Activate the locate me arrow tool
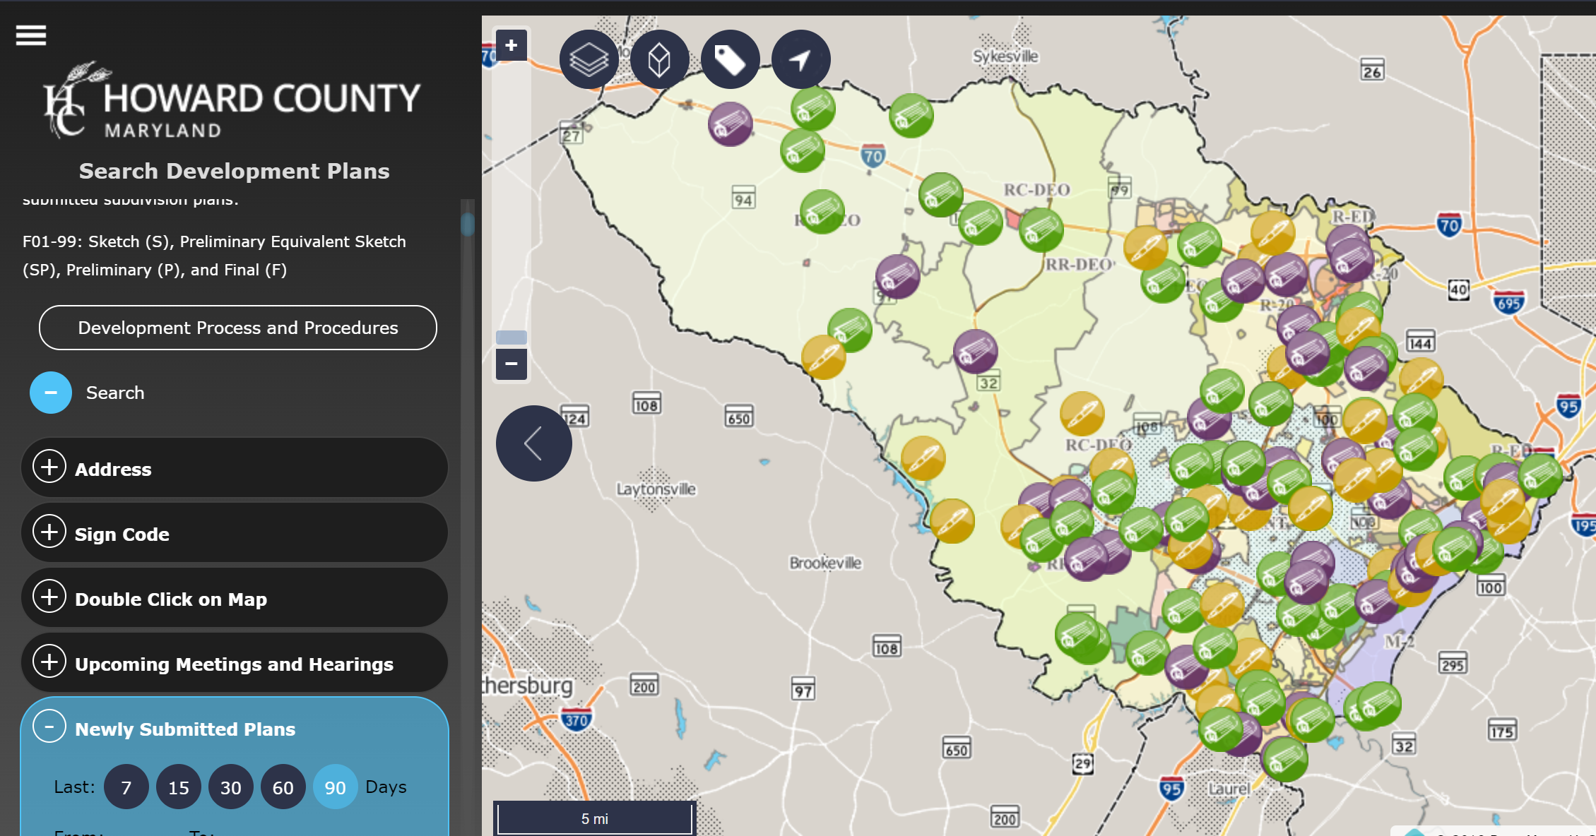This screenshot has width=1596, height=836. click(800, 59)
